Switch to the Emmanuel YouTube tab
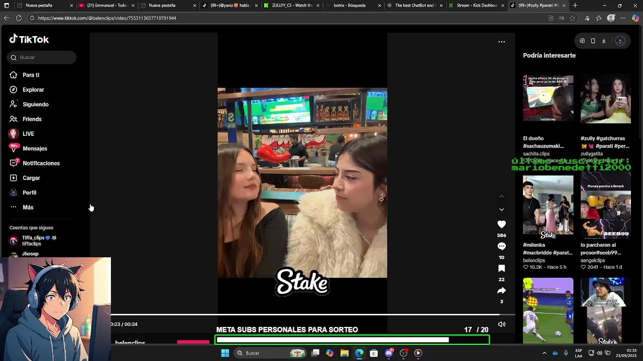Screen dimensions: 643x361 (x=106, y=6)
